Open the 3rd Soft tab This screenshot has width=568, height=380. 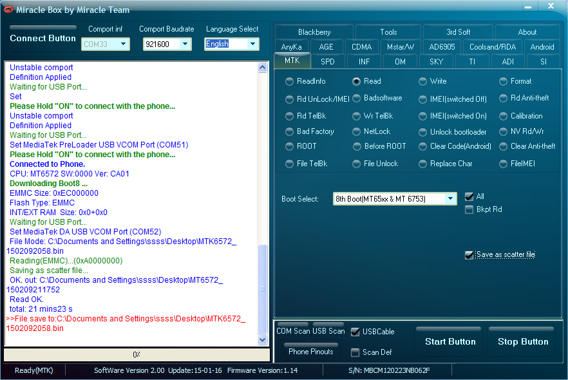click(x=459, y=32)
